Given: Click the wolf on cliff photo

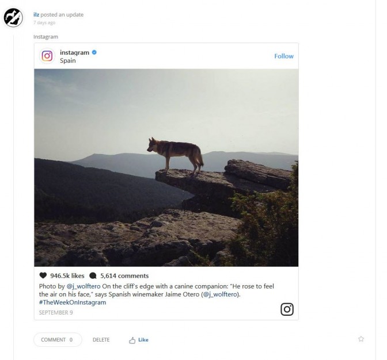Looking at the screenshot, I should 166,167.
